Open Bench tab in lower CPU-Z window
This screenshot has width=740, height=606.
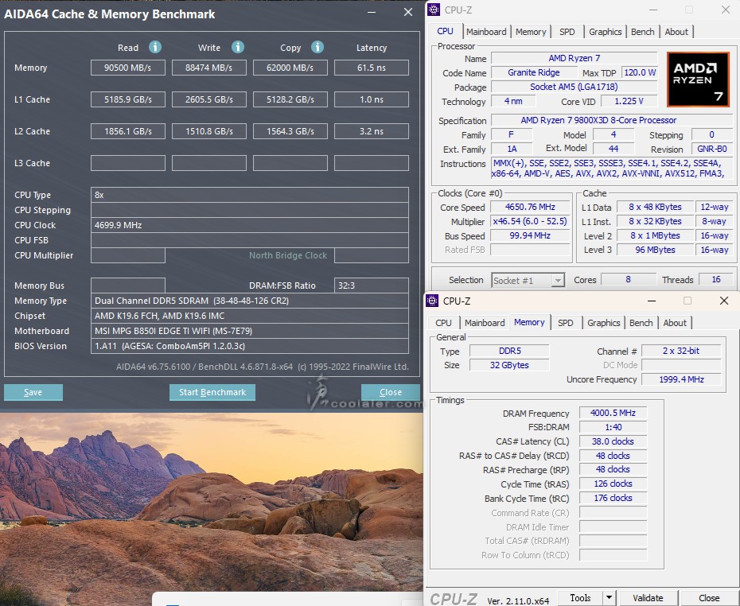point(641,323)
